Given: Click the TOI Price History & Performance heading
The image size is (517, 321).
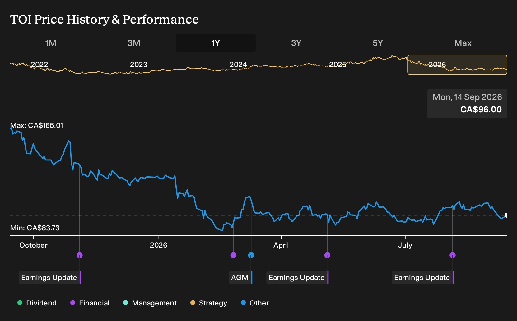Looking at the screenshot, I should (105, 19).
